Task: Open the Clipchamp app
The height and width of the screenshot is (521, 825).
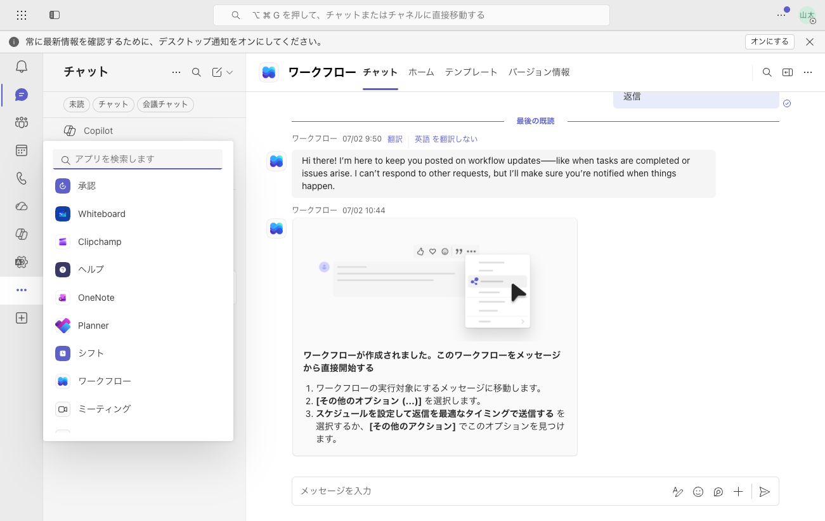Action: click(138, 242)
